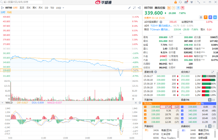Click the left panel collapse icon beside 00700
218x140 pixels.
point(2,8)
